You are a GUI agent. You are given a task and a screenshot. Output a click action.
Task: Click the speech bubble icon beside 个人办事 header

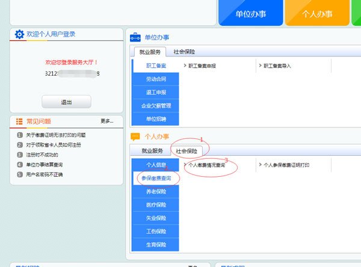point(135,137)
